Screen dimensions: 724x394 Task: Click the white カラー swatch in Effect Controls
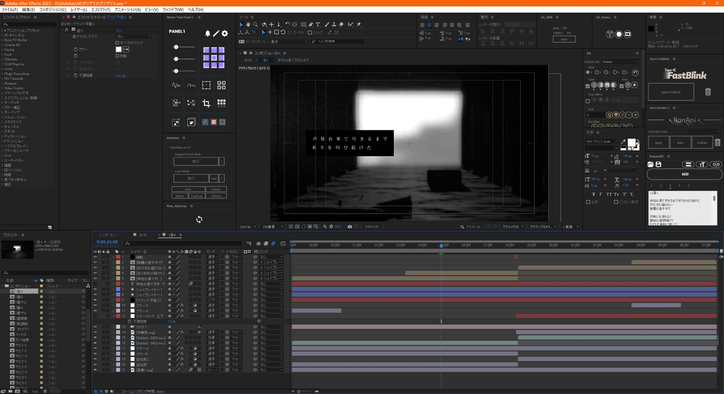pyautogui.click(x=118, y=49)
